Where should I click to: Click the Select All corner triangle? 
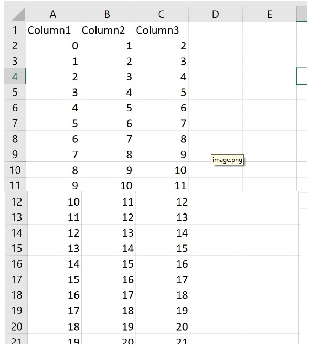[x=18, y=14]
